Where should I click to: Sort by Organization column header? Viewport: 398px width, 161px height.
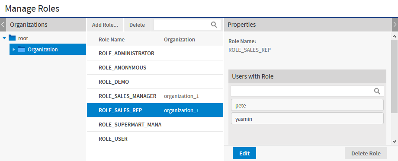click(x=180, y=39)
